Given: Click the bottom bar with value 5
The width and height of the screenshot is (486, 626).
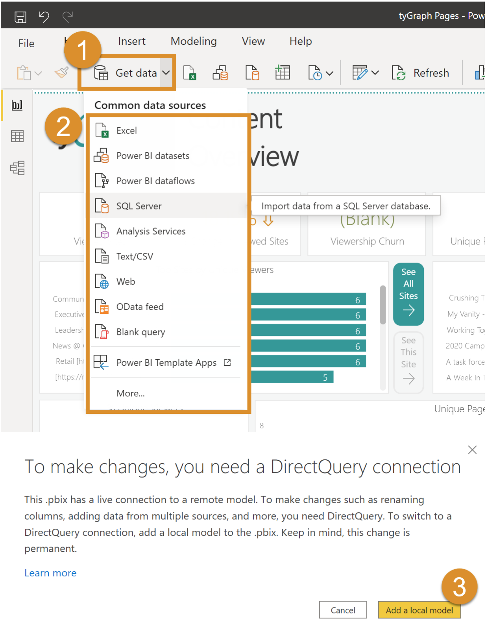Looking at the screenshot, I should coord(292,377).
